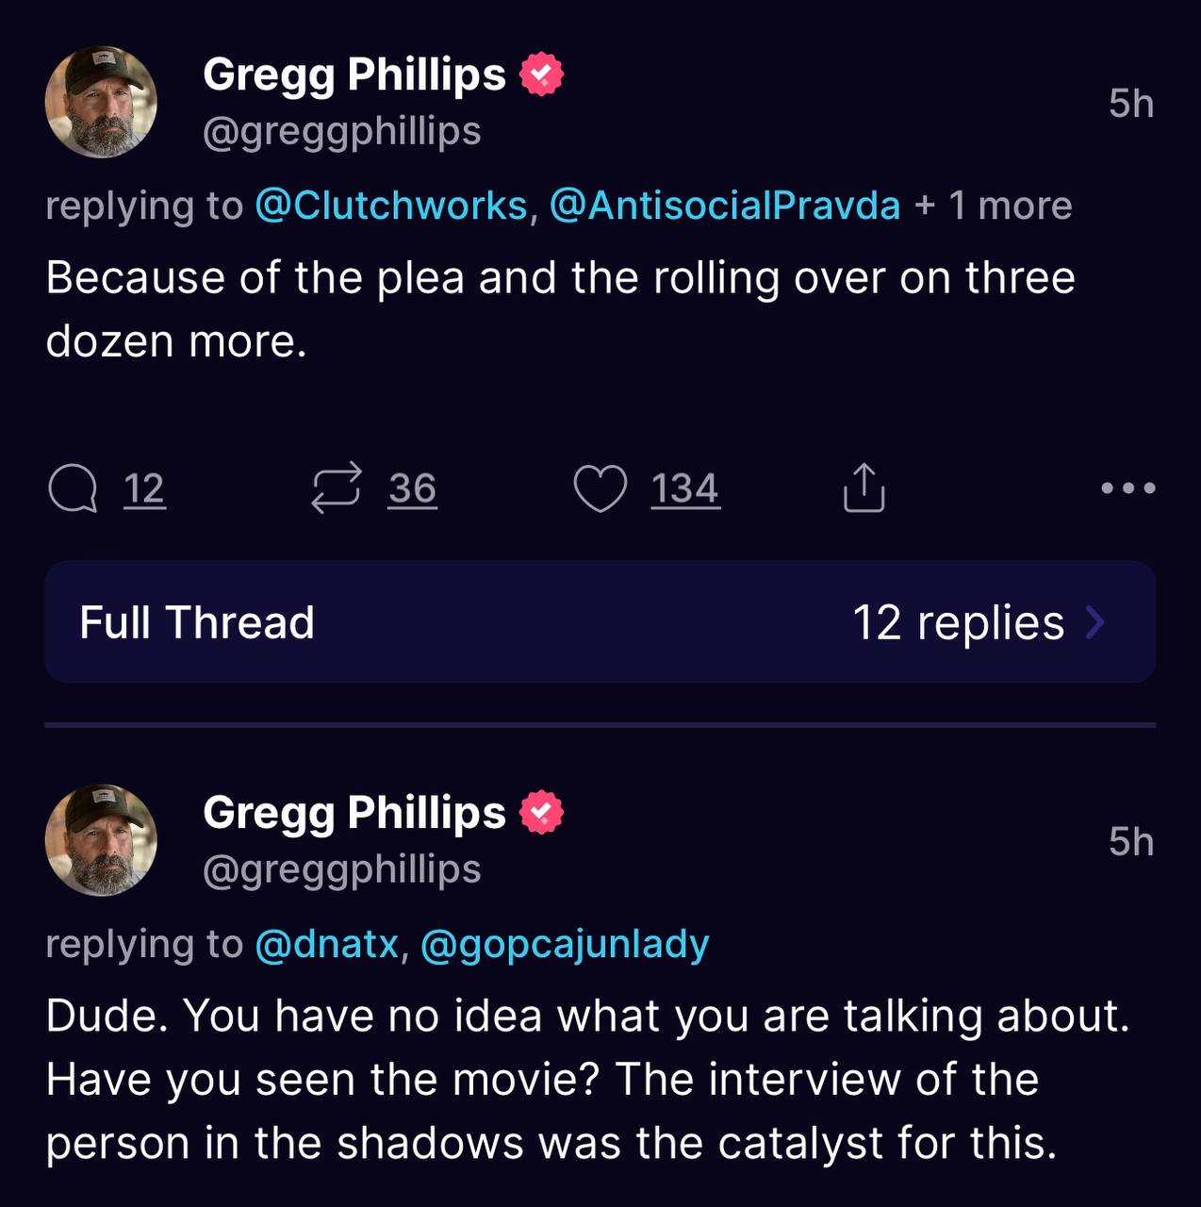
Task: Click verified badge on the top post
Action: coord(541,74)
